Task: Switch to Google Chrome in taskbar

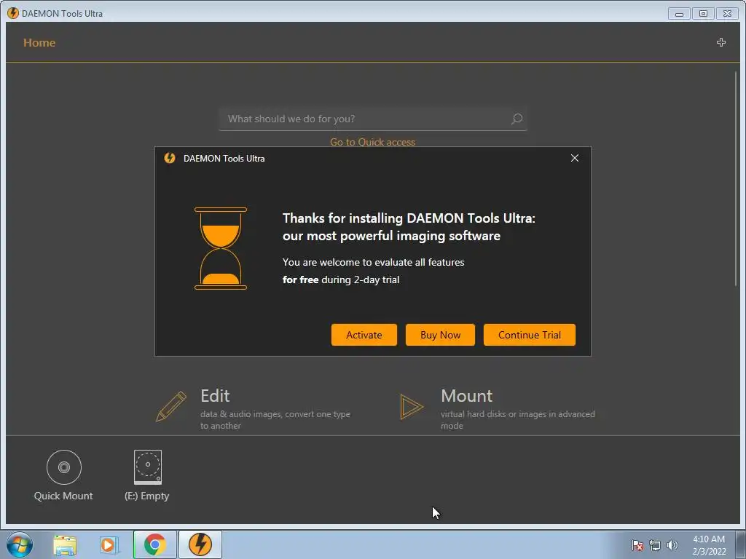Action: pyautogui.click(x=155, y=544)
